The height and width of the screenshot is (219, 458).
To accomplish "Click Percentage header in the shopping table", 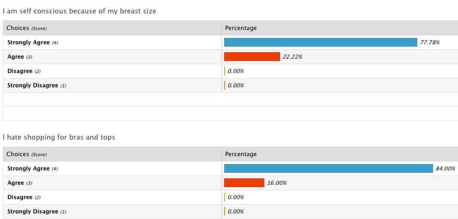I will pos(241,154).
